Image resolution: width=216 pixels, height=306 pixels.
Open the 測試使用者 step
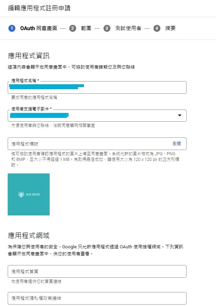pos(128,28)
